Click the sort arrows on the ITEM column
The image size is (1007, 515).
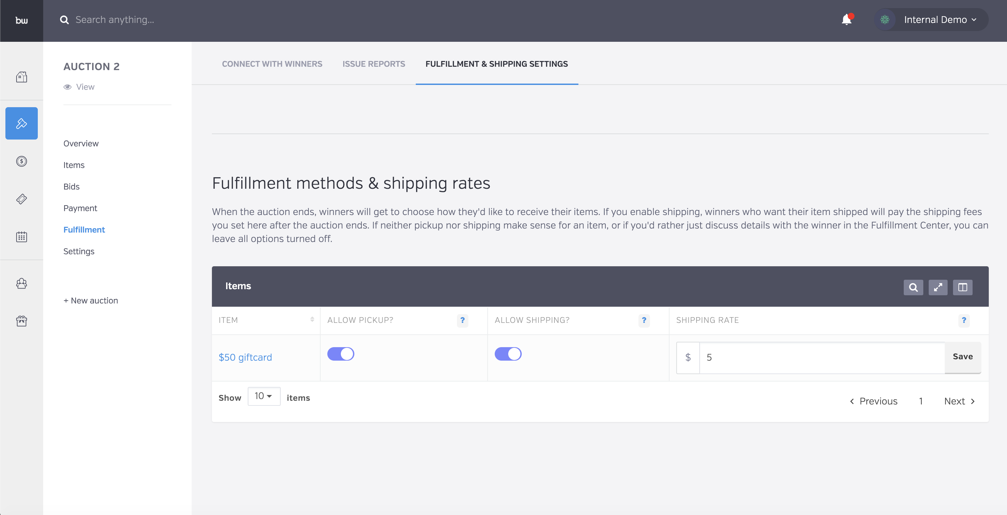(312, 320)
